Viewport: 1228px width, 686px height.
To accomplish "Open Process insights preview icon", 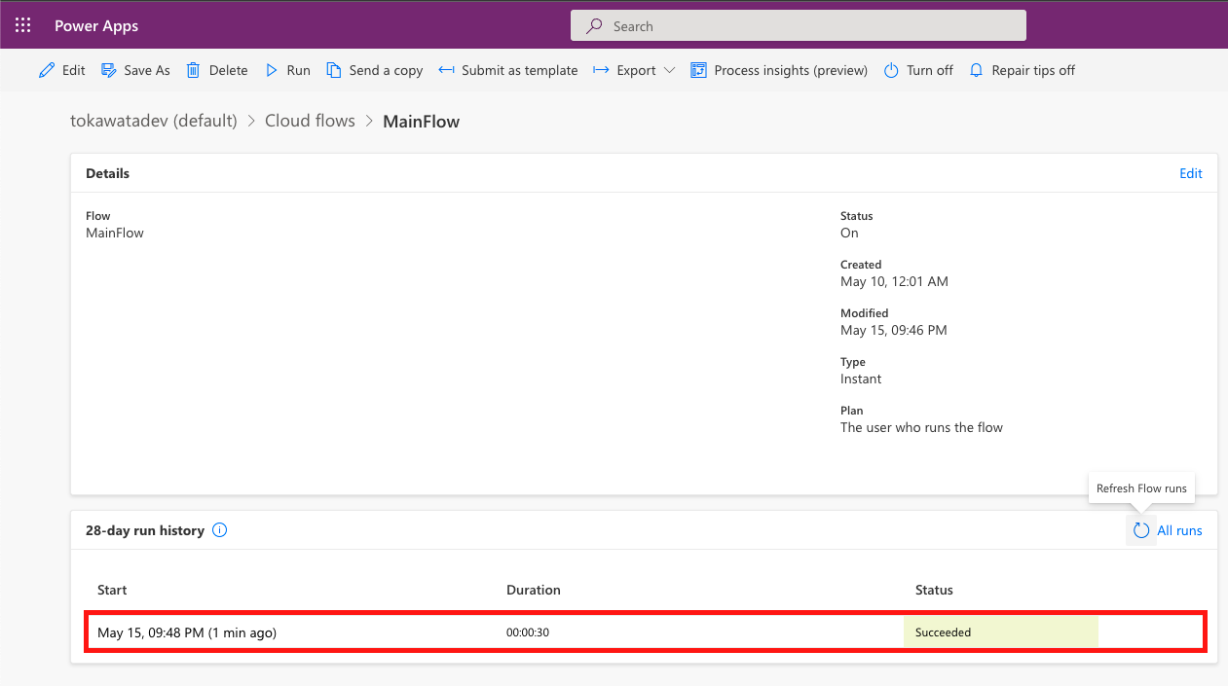I will tap(697, 70).
